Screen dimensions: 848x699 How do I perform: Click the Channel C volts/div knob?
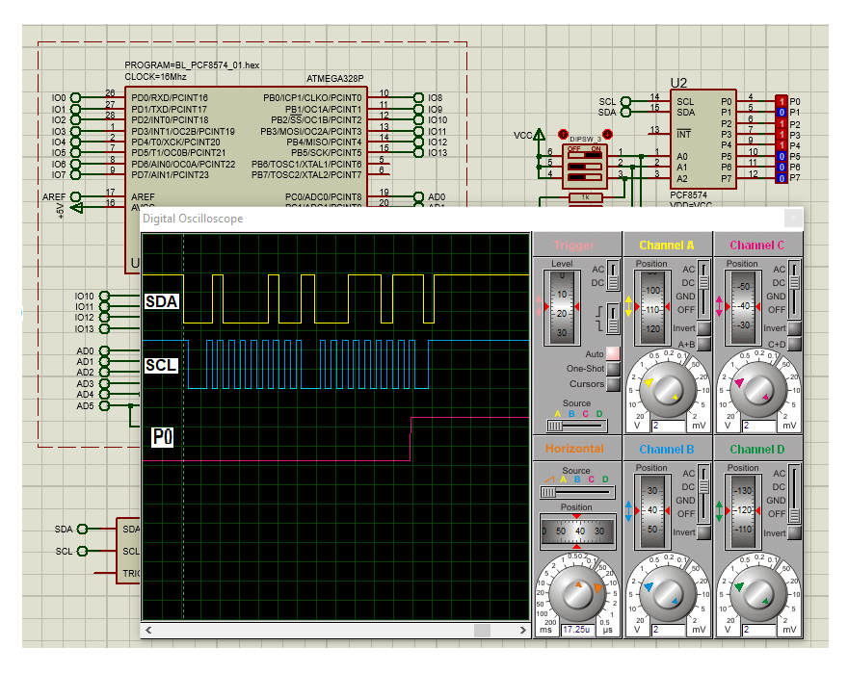(757, 390)
